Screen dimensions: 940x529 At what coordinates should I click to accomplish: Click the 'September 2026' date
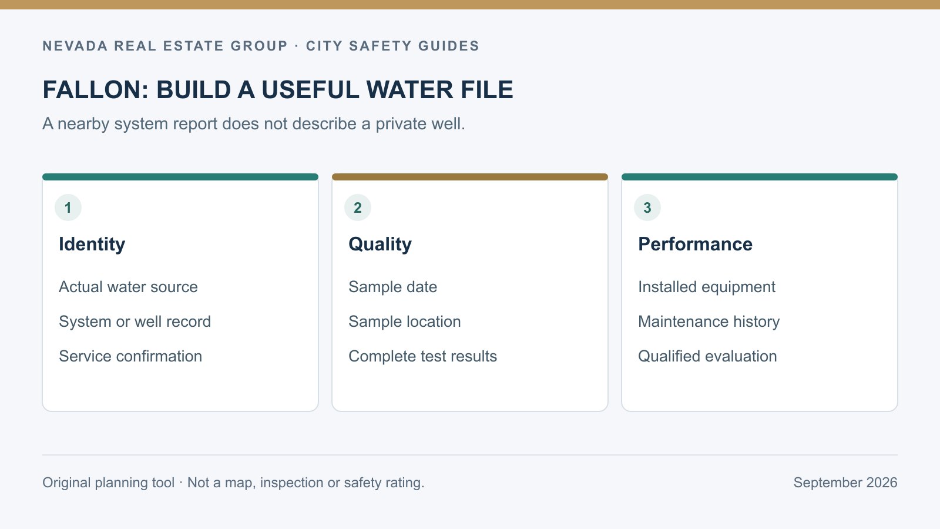click(x=845, y=483)
